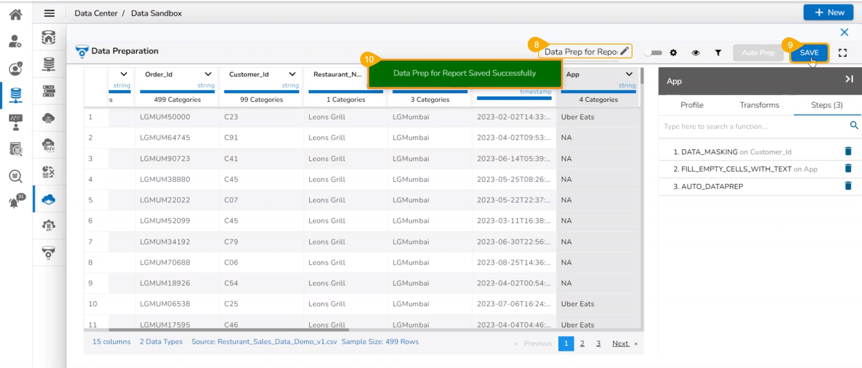862x368 pixels.
Task: Delete the DATA_MASKING step via trash icon
Action: tap(848, 151)
